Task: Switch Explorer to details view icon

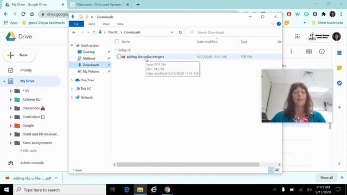Action: [x=271, y=170]
